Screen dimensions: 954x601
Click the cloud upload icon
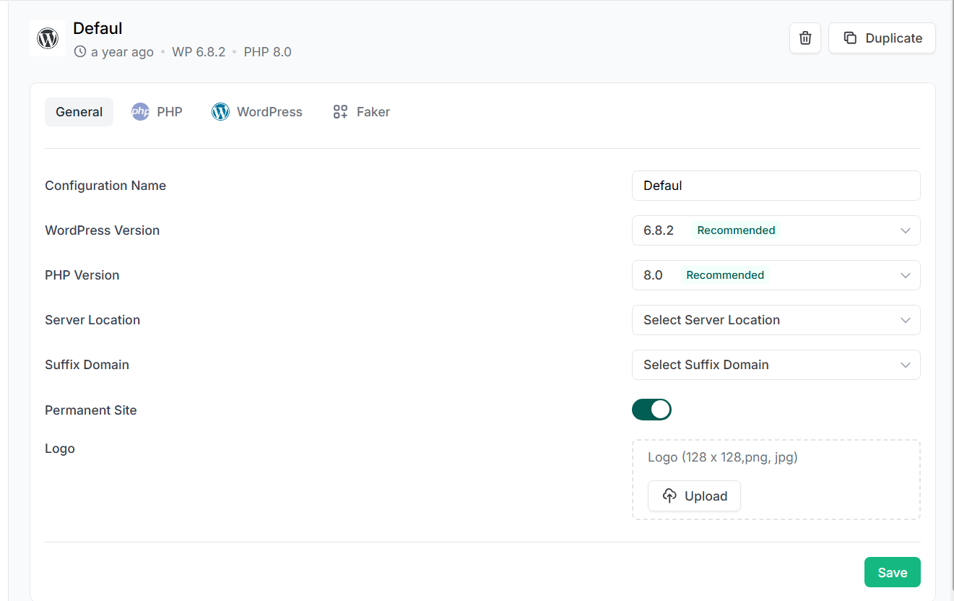click(x=669, y=496)
